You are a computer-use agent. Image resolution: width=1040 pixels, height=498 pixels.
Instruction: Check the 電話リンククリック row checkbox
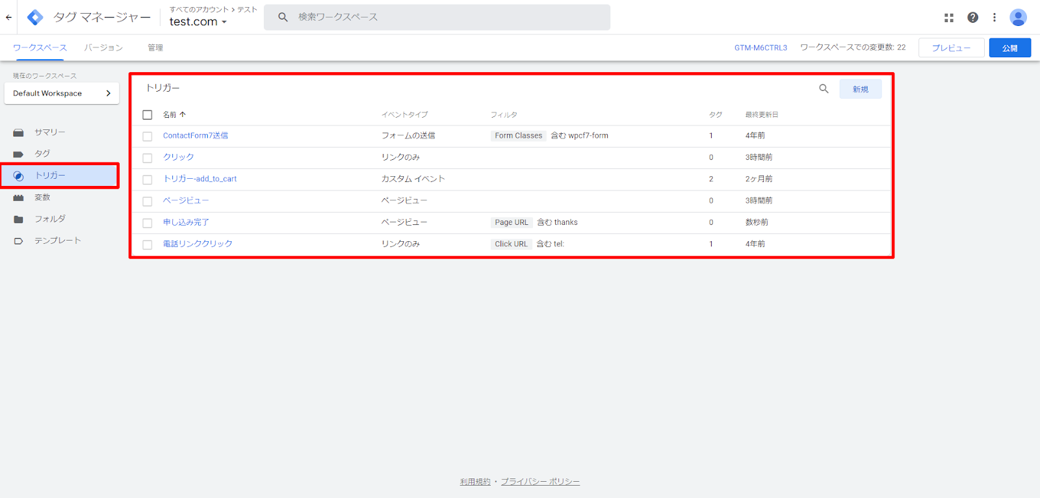pyautogui.click(x=148, y=244)
